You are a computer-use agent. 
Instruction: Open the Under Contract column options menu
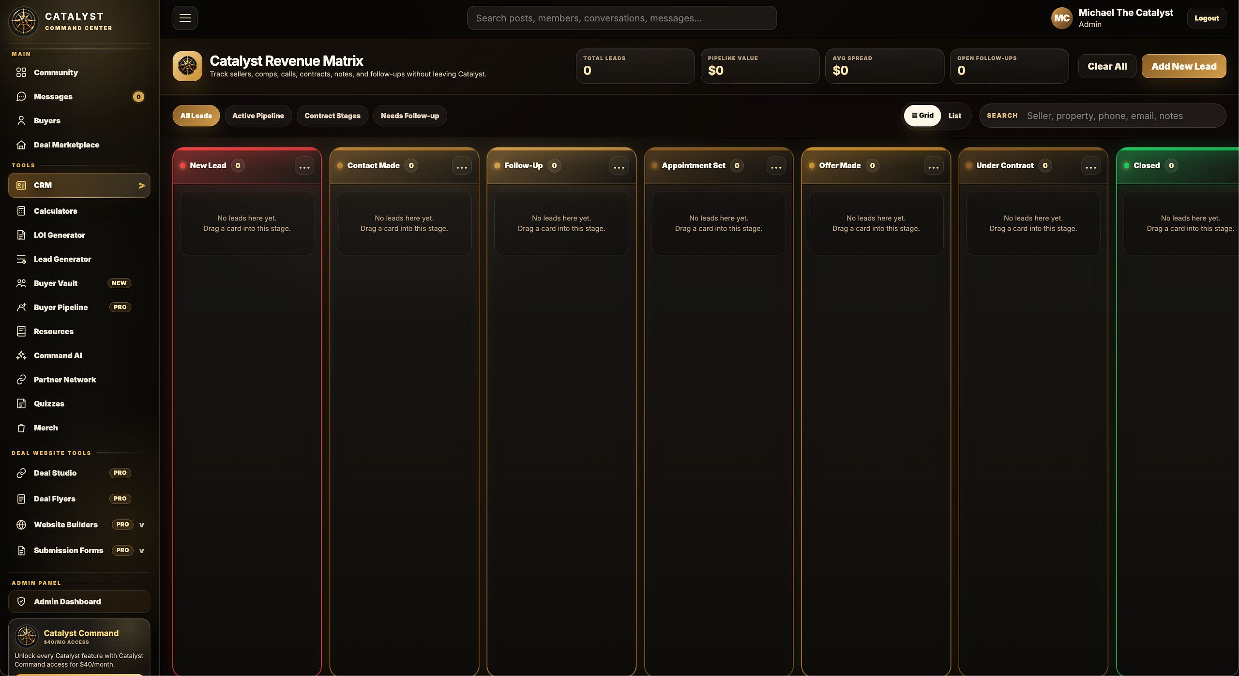pos(1091,166)
